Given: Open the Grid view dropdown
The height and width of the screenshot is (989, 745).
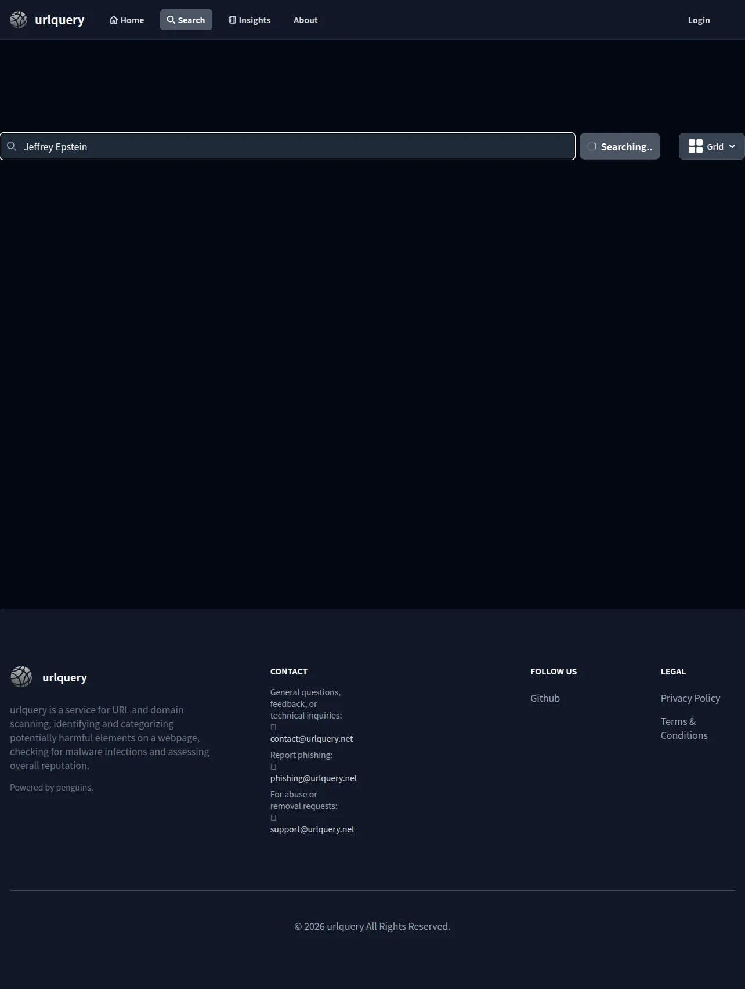Looking at the screenshot, I should point(711,146).
